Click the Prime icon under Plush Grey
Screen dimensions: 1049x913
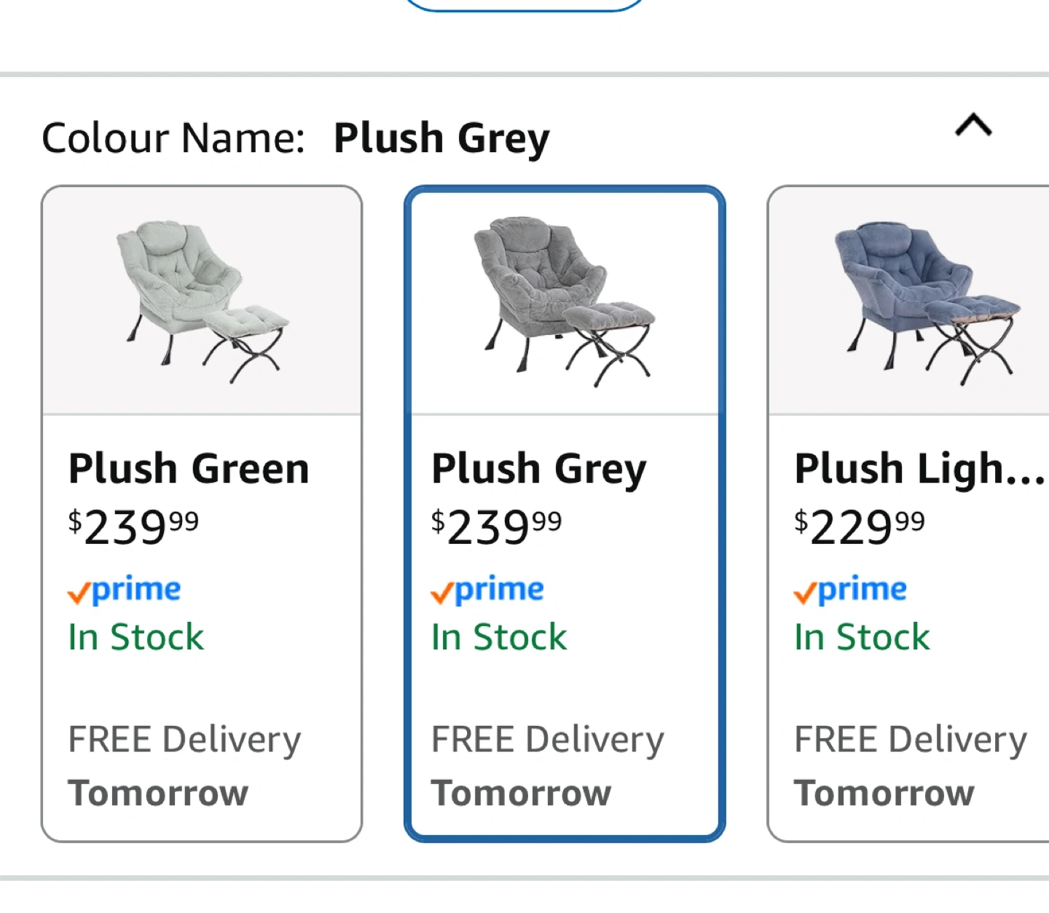[487, 590]
